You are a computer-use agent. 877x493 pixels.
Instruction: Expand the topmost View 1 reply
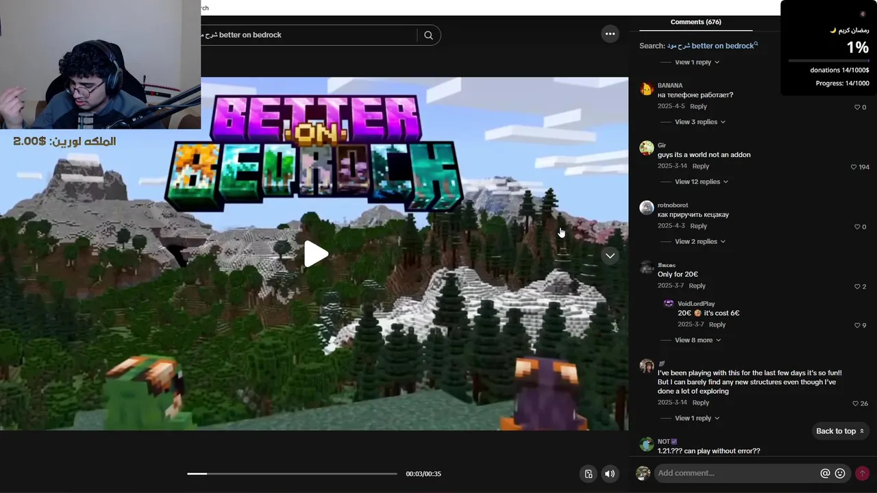[x=697, y=62]
